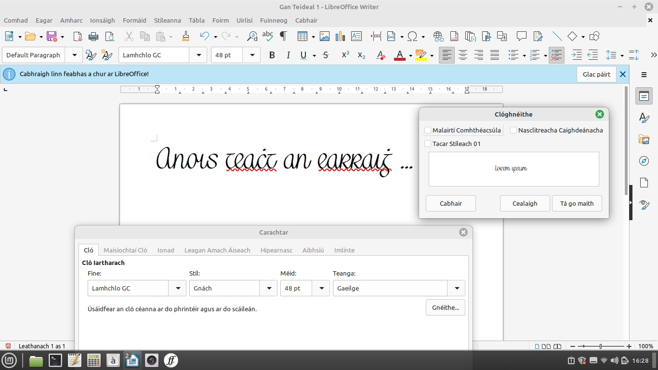Expand the Teanga dropdown showing Gaeilge
This screenshot has width=658, height=370.
pyautogui.click(x=456, y=288)
